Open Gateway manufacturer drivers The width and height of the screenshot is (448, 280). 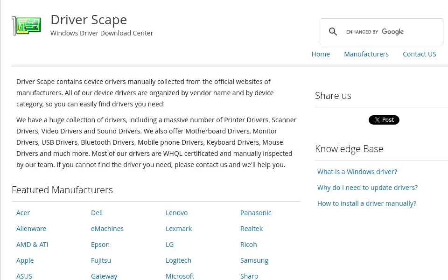tap(104, 276)
